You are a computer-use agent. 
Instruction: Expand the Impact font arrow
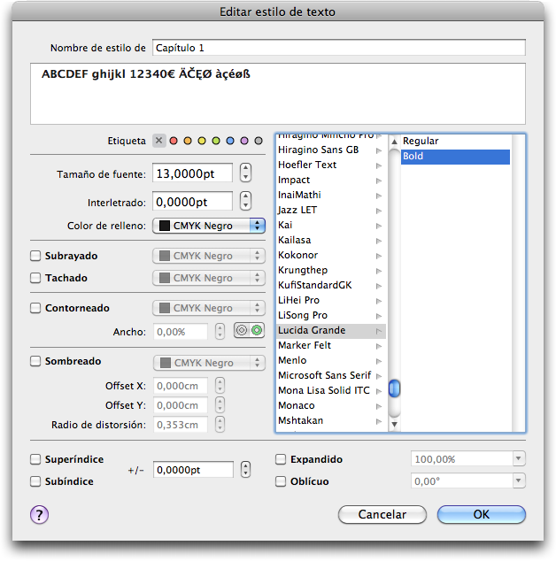(x=379, y=181)
